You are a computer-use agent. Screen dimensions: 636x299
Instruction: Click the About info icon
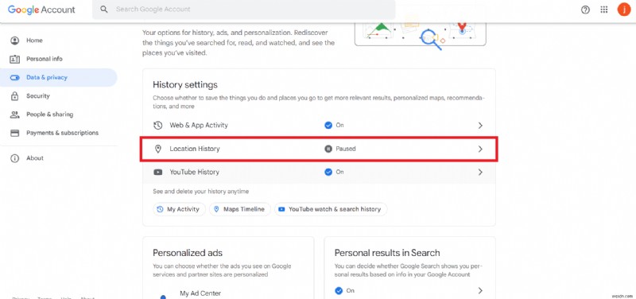15,158
